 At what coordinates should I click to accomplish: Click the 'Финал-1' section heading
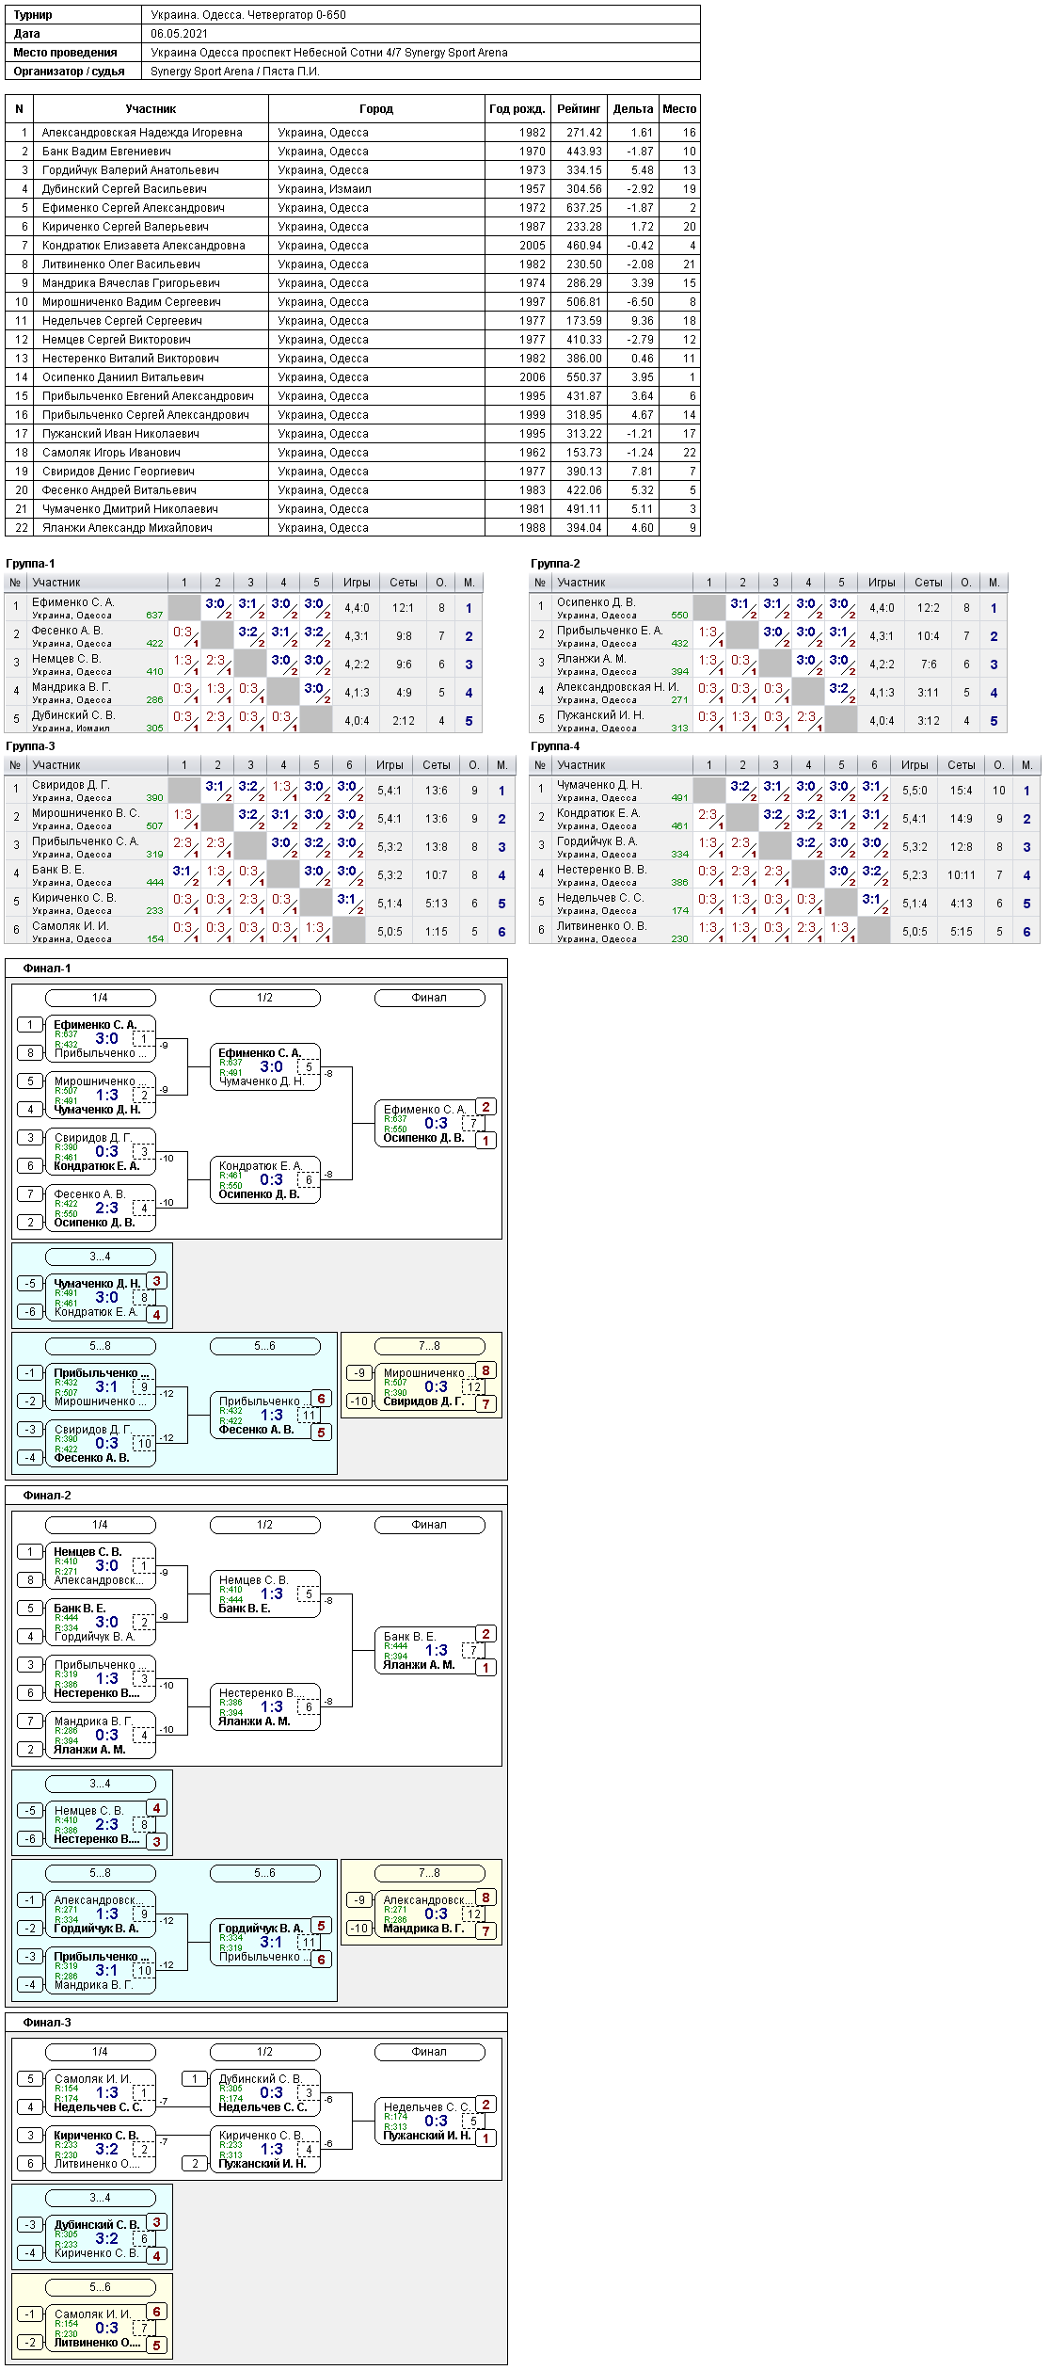click(47, 969)
